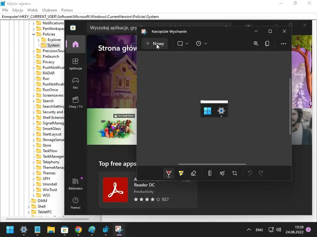317x237 pixels.
Task: Open PC Game Pass banner in Store
Action: (x=112, y=126)
